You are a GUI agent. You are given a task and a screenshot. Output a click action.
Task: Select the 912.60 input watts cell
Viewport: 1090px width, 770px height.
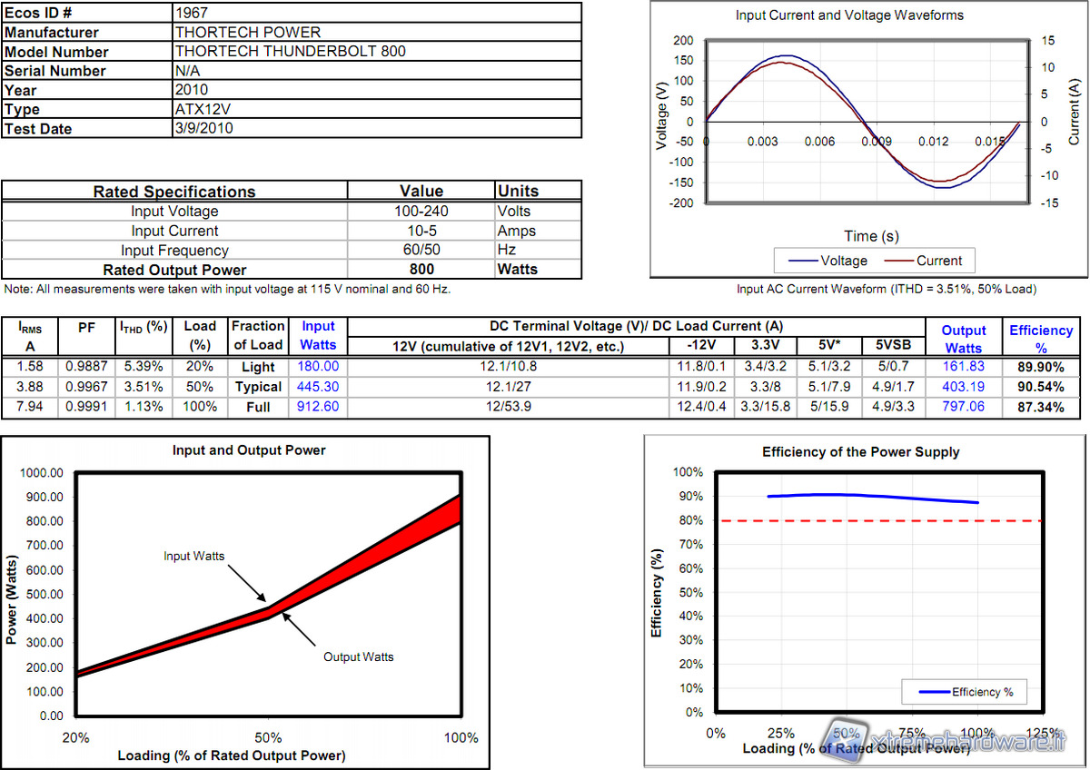(319, 408)
